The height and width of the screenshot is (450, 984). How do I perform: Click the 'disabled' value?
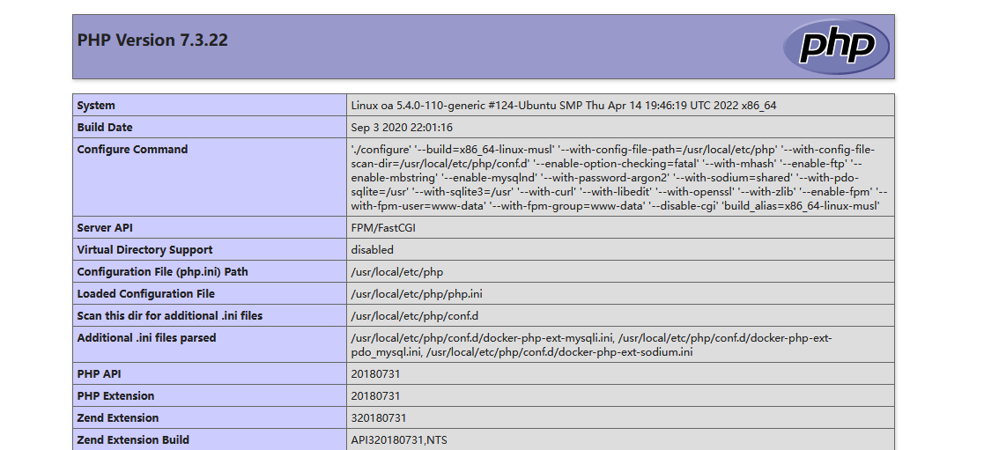pyautogui.click(x=372, y=250)
